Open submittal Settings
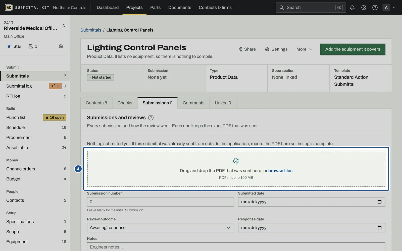Screen dimensions: 402x251 [x=276, y=49]
